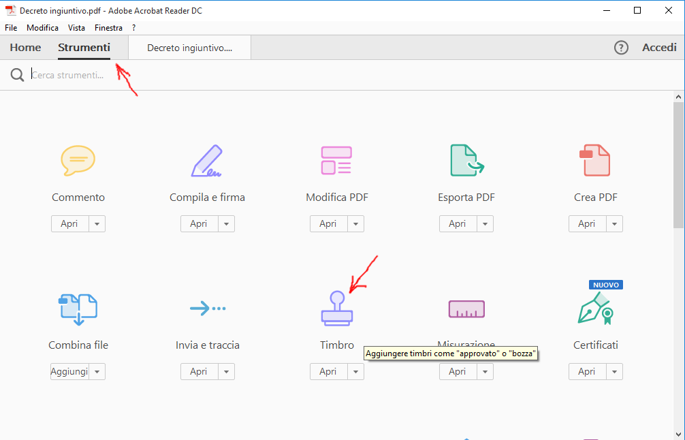
Task: Click the Certificati pen nib icon
Action: tap(595, 308)
